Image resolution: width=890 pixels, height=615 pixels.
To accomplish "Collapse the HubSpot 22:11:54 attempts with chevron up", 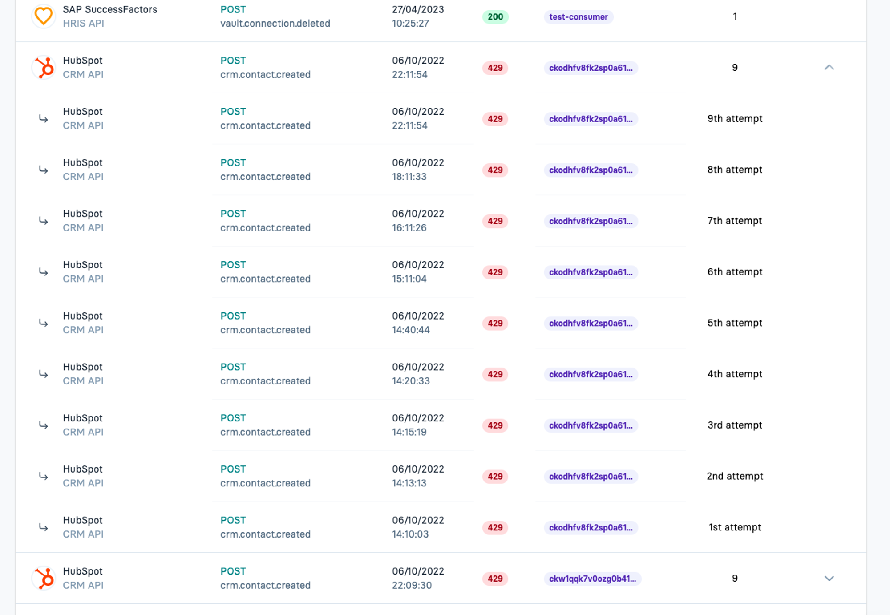I will coord(829,68).
